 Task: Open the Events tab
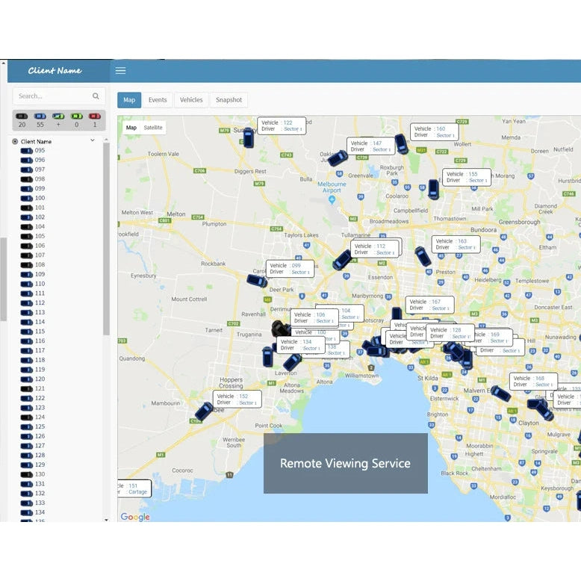pyautogui.click(x=158, y=100)
